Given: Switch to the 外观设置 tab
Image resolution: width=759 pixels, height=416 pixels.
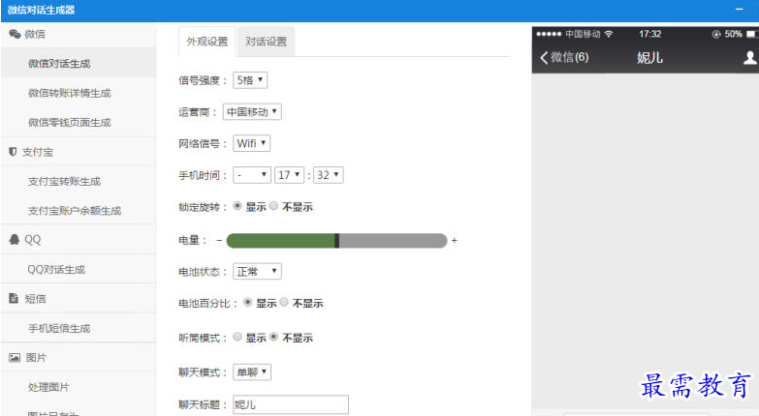Looking at the screenshot, I should 207,42.
